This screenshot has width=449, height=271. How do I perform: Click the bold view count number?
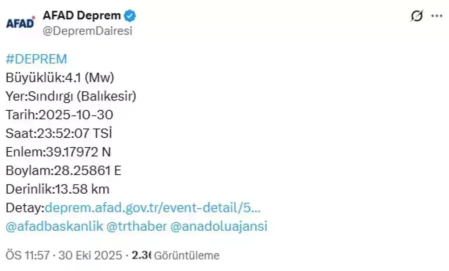tap(141, 255)
